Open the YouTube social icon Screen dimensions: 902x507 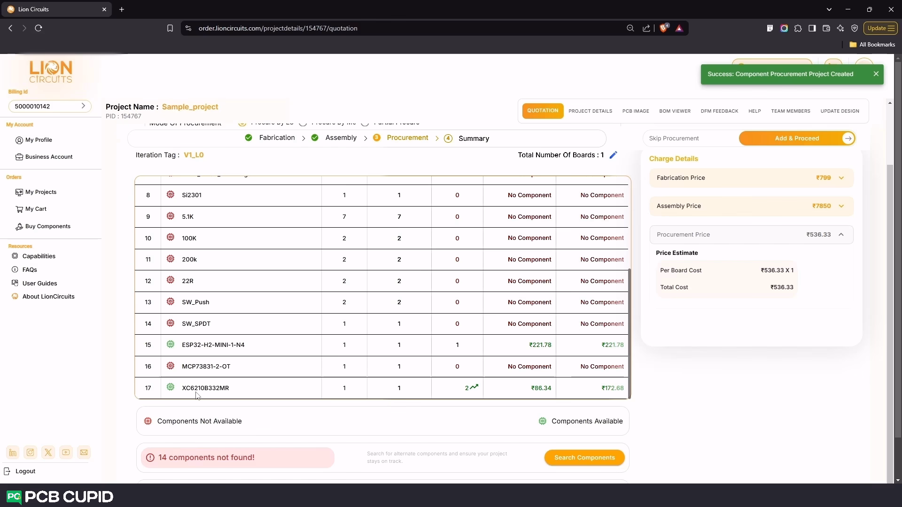click(66, 453)
